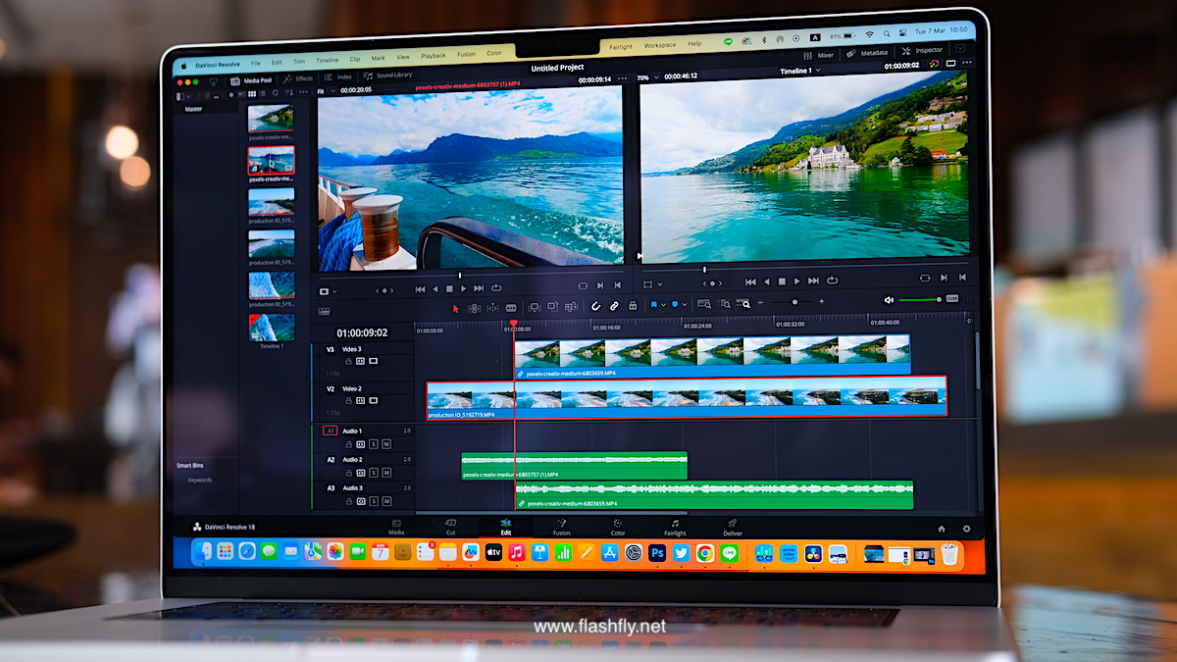Viewport: 1177px width, 662px height.
Task: Open the Mixer panel
Action: (819, 55)
